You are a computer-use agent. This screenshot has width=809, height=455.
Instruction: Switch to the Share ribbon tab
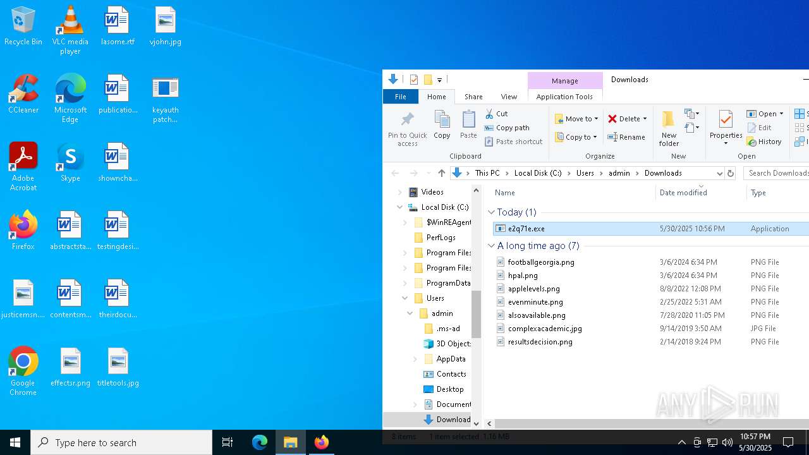click(473, 97)
